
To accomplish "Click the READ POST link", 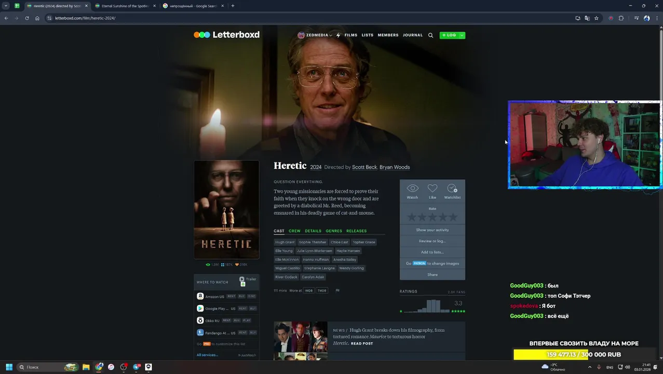I will tap(362, 343).
